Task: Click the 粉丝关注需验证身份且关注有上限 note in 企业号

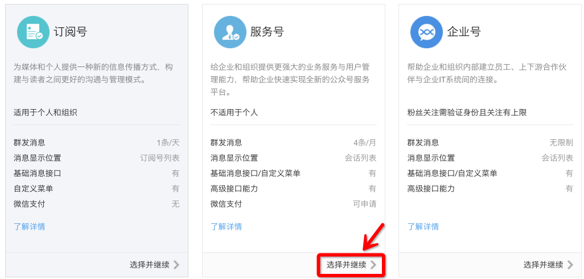Action: pos(467,113)
